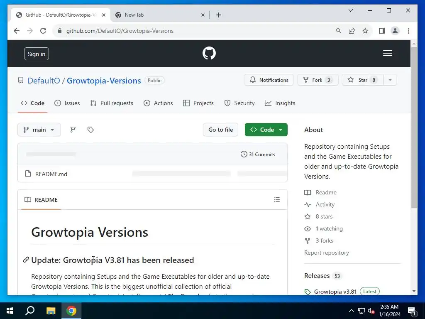Open the 8 stars link

pyautogui.click(x=318, y=216)
